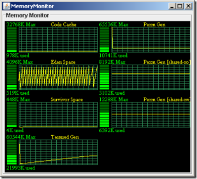Click the Perm Gen usage bar gauge

[x=104, y=40]
